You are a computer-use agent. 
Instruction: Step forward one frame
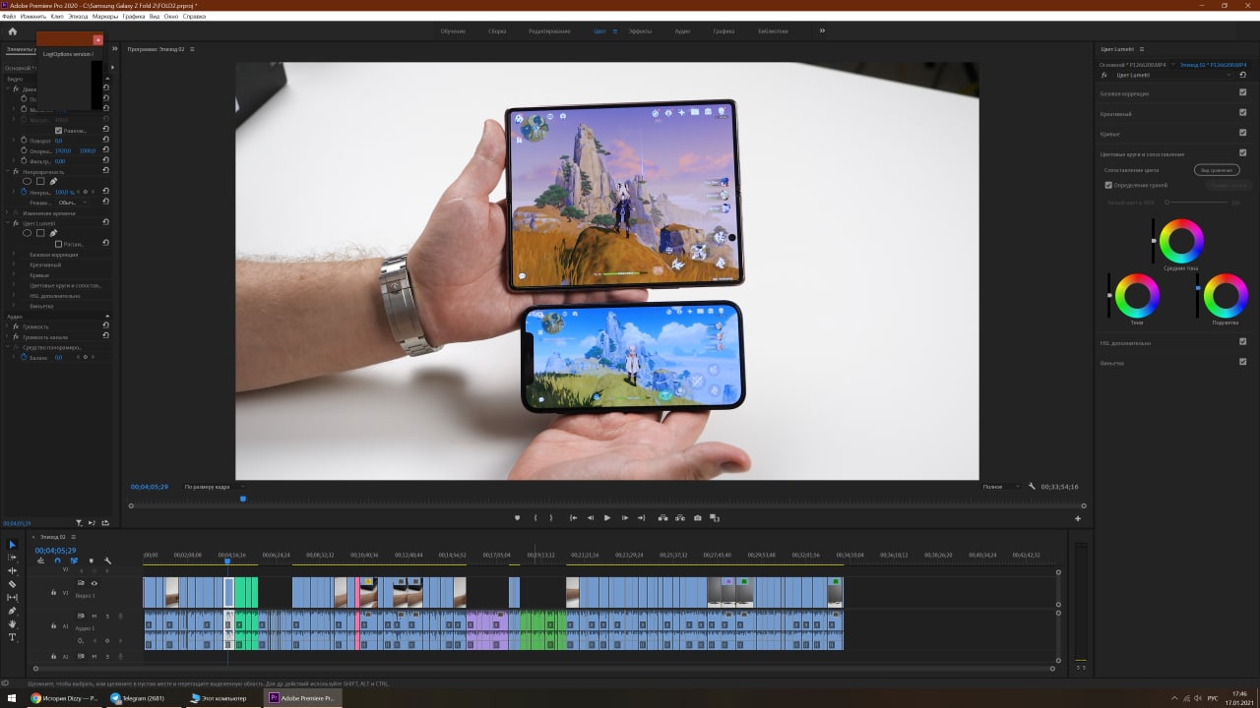point(624,518)
